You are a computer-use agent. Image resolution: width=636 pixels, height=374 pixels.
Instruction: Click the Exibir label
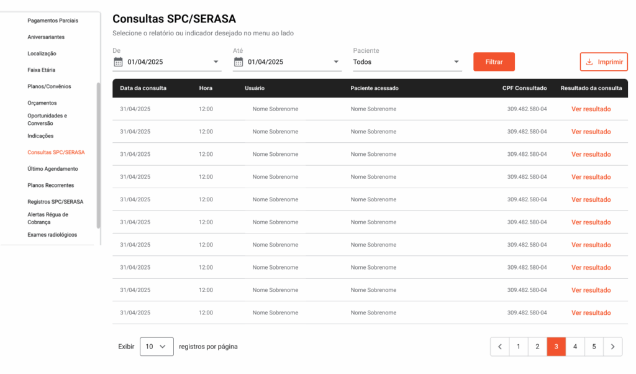point(126,347)
